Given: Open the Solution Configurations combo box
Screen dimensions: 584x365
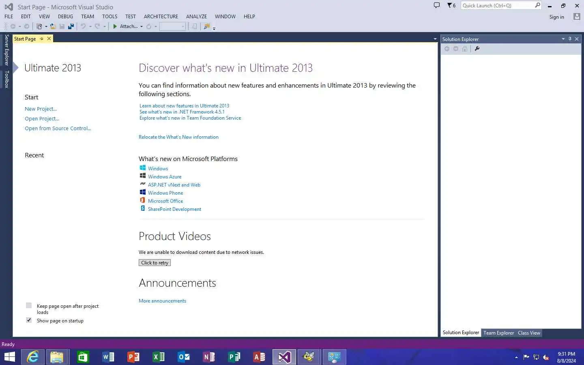Looking at the screenshot, I should (172, 26).
